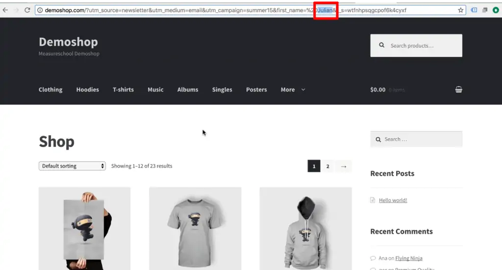The width and height of the screenshot is (502, 270).
Task: Click the magnifier icon in the products search
Action: click(x=381, y=46)
